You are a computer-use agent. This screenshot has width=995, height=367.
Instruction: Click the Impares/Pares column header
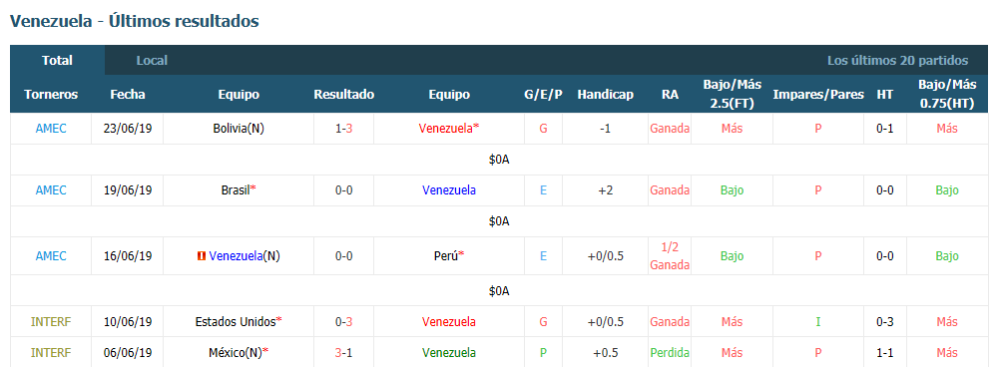pyautogui.click(x=818, y=95)
